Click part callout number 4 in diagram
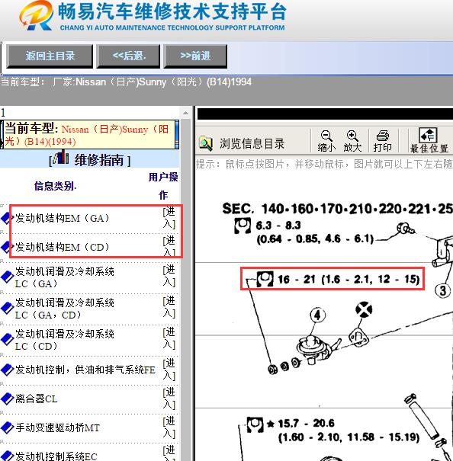This screenshot has width=453, height=461. coord(317,315)
